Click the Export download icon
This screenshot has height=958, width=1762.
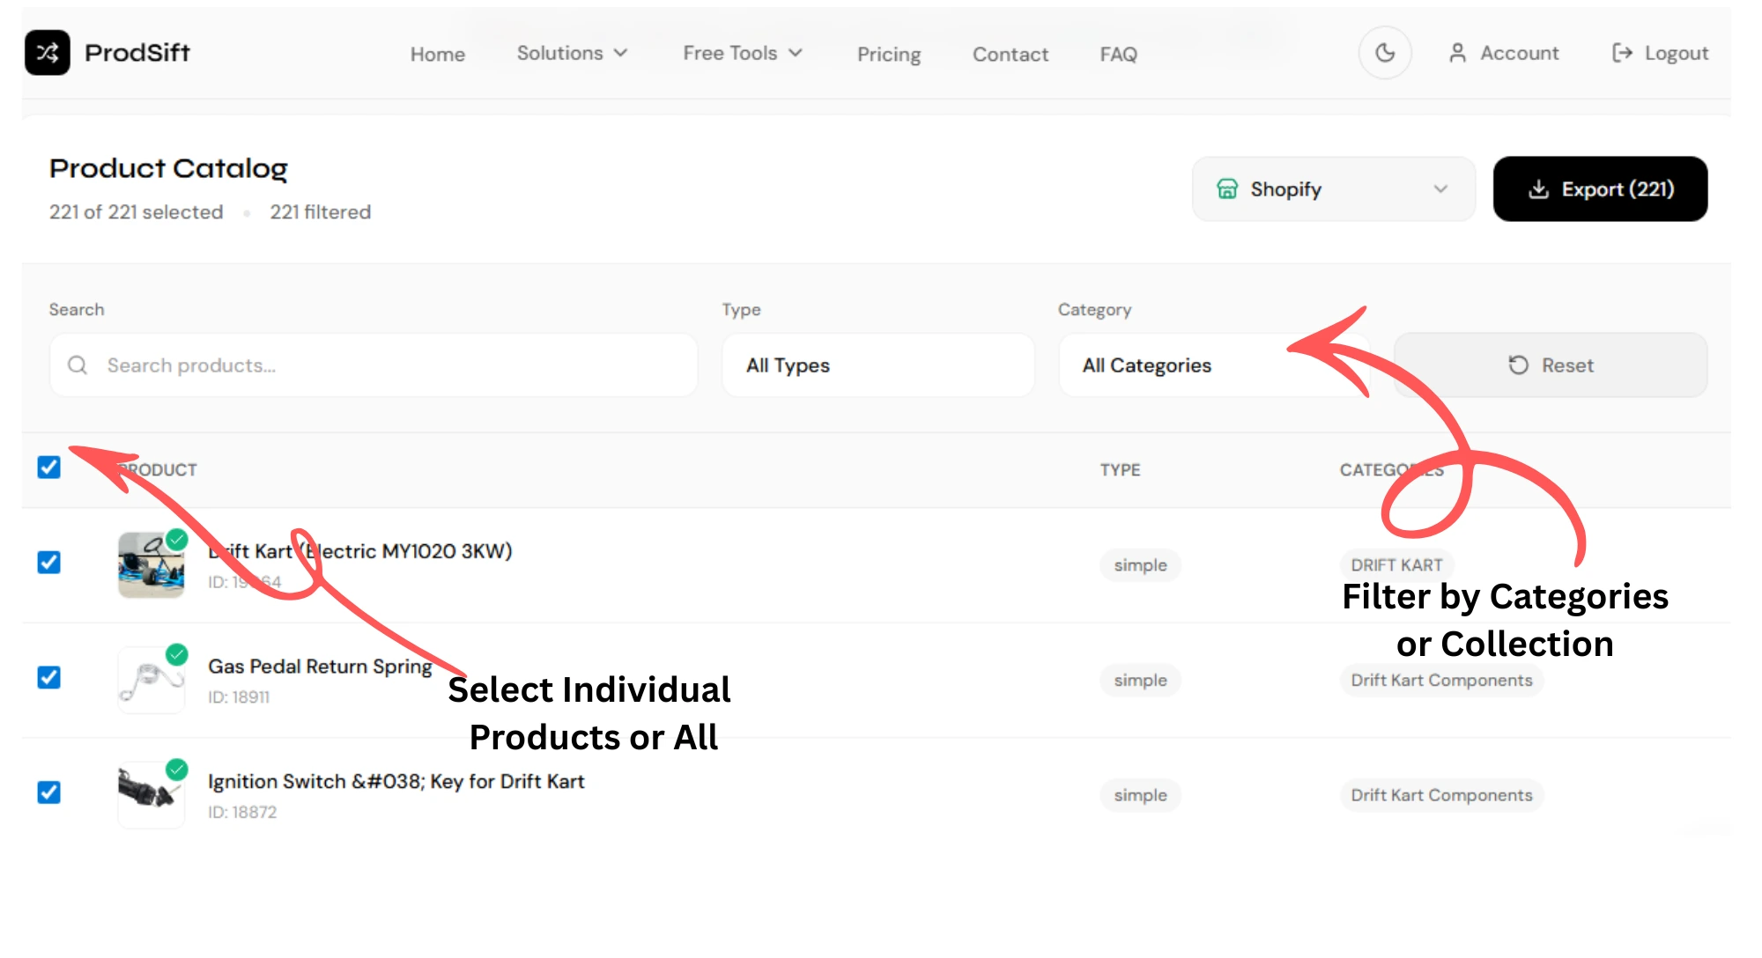tap(1538, 189)
